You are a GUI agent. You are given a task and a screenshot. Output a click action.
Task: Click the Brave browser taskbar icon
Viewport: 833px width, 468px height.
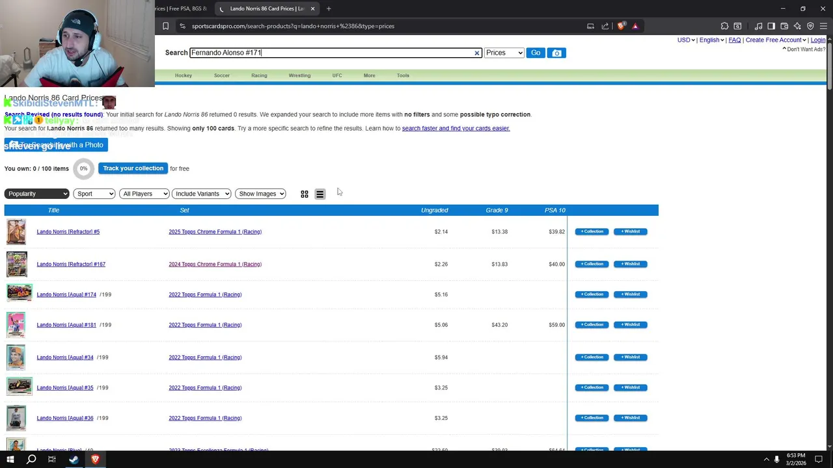click(95, 460)
